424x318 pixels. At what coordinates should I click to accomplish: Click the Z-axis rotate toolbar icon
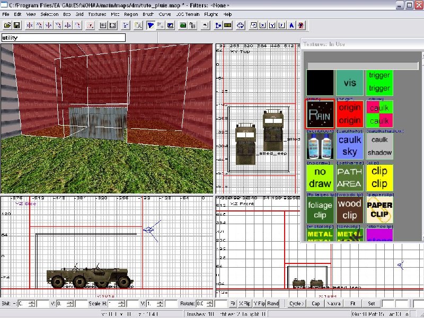77,25
